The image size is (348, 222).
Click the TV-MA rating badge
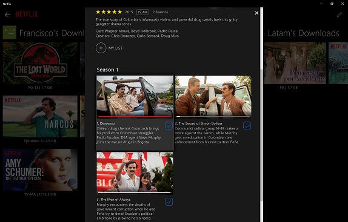[142, 12]
